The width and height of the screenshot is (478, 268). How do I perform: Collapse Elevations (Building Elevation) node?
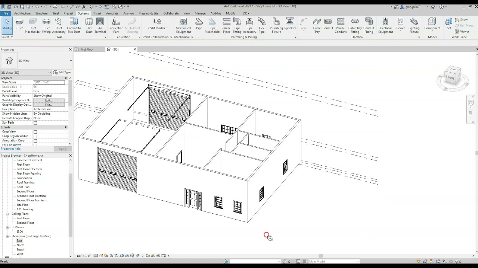pos(7,236)
